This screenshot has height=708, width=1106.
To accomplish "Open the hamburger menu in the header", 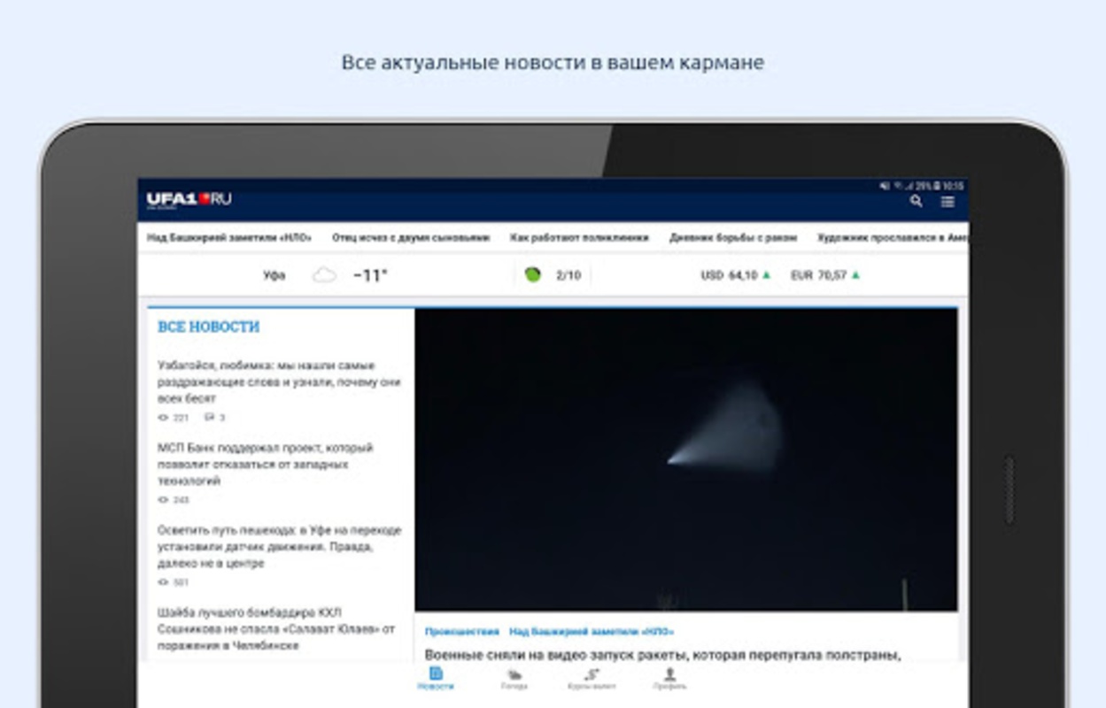I will click(x=947, y=202).
